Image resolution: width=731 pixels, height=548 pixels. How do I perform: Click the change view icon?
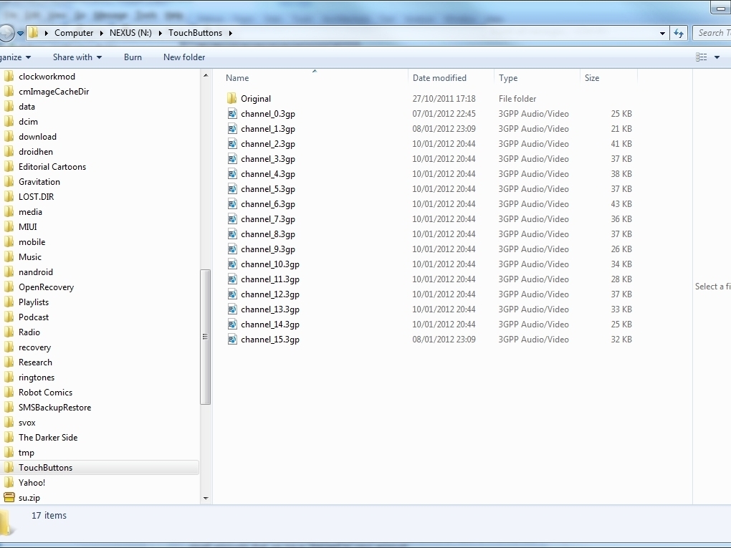point(701,57)
